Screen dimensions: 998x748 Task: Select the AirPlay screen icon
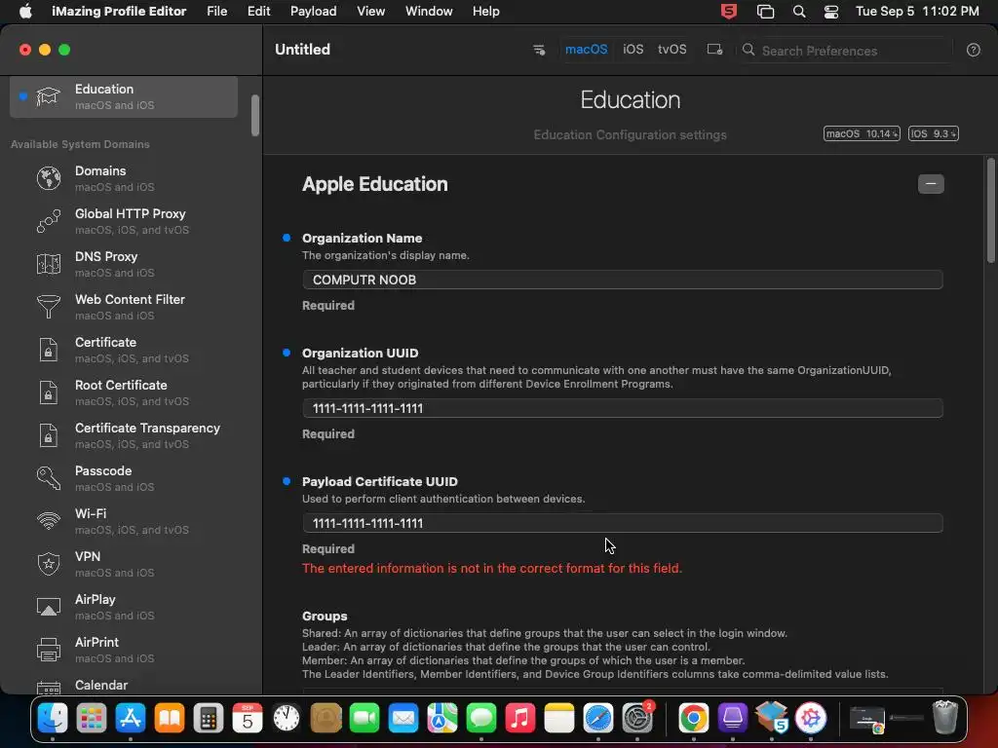tap(49, 607)
